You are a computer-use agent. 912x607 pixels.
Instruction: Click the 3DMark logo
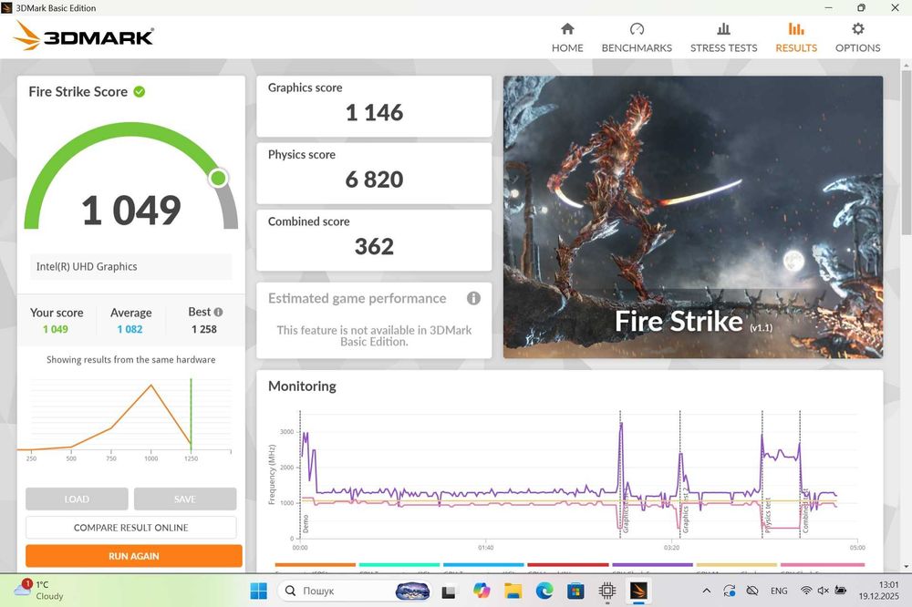pyautogui.click(x=83, y=36)
